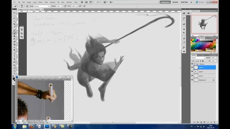This screenshot has height=129, width=230.
Task: Open Firefox from the taskbar
Action: point(32,126)
